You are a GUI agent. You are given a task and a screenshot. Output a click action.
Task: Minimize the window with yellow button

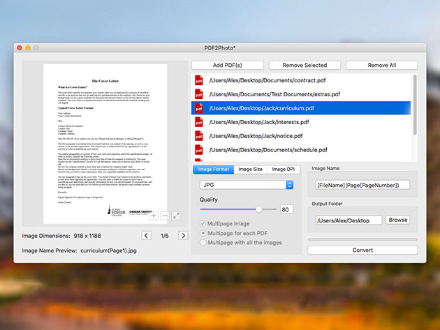point(28,48)
